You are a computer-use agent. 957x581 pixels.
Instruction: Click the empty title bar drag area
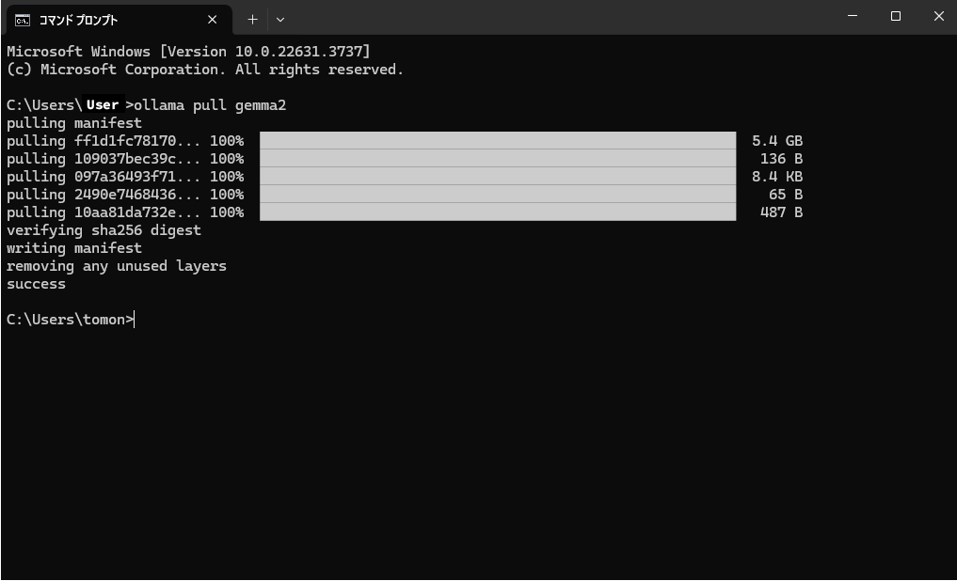pos(565,19)
